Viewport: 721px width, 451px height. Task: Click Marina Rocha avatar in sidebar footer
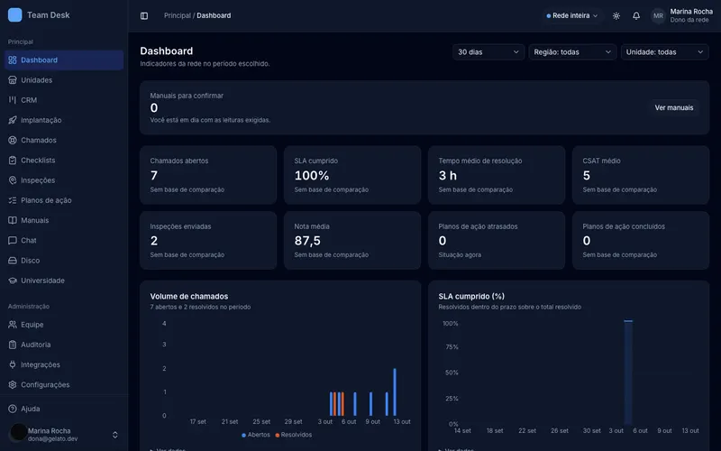pyautogui.click(x=18, y=433)
